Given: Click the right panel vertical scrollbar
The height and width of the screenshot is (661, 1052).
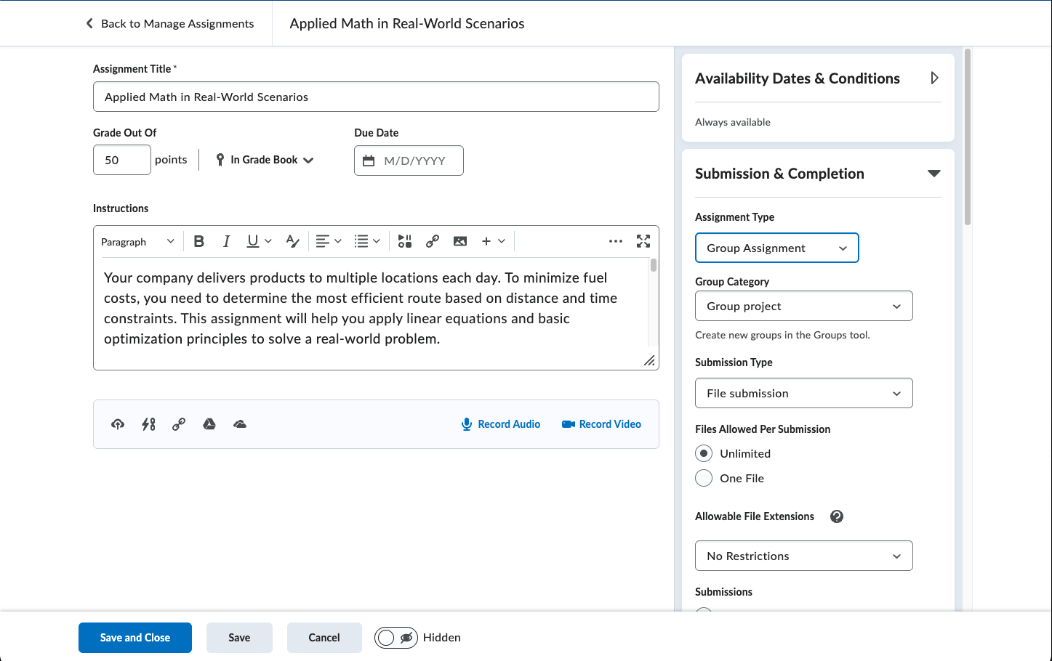Looking at the screenshot, I should pos(967,138).
